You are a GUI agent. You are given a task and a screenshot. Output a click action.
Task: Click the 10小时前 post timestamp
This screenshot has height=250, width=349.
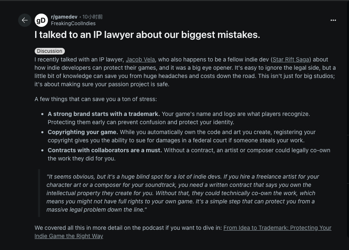93,17
